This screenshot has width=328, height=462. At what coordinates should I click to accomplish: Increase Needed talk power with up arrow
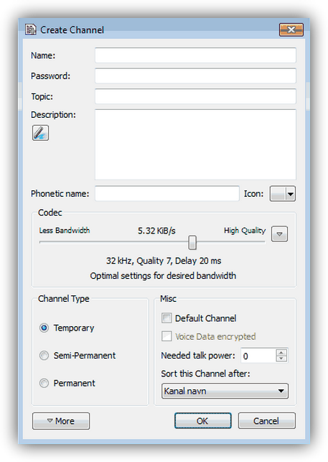[x=281, y=352]
